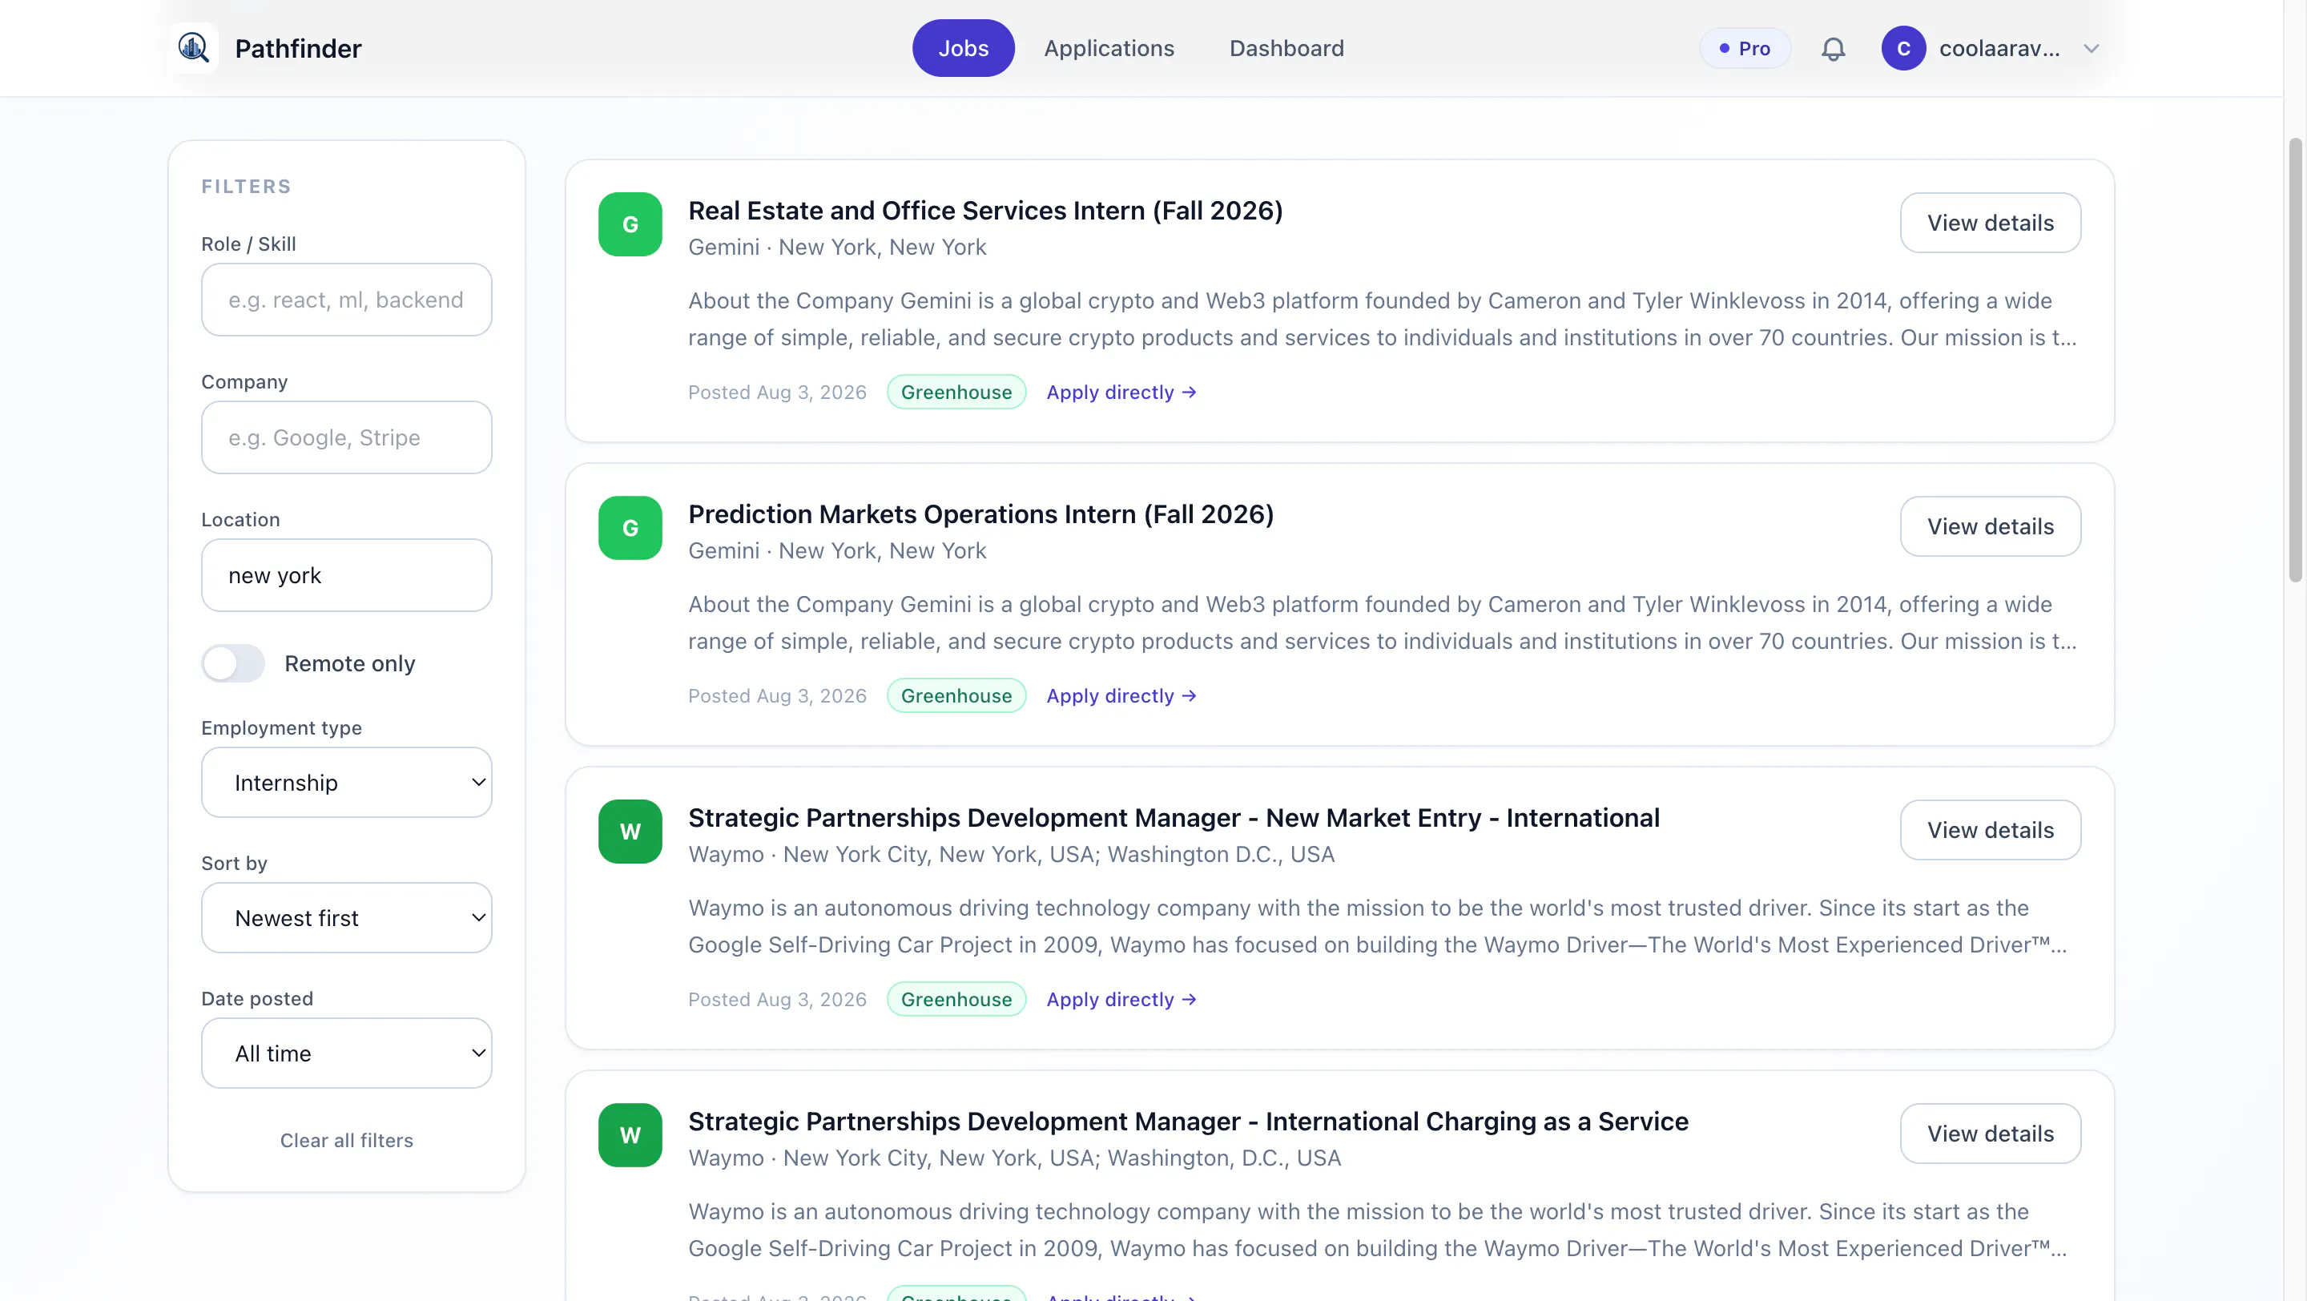
Task: View details for New Market Entry - International job
Action: [x=1990, y=830]
